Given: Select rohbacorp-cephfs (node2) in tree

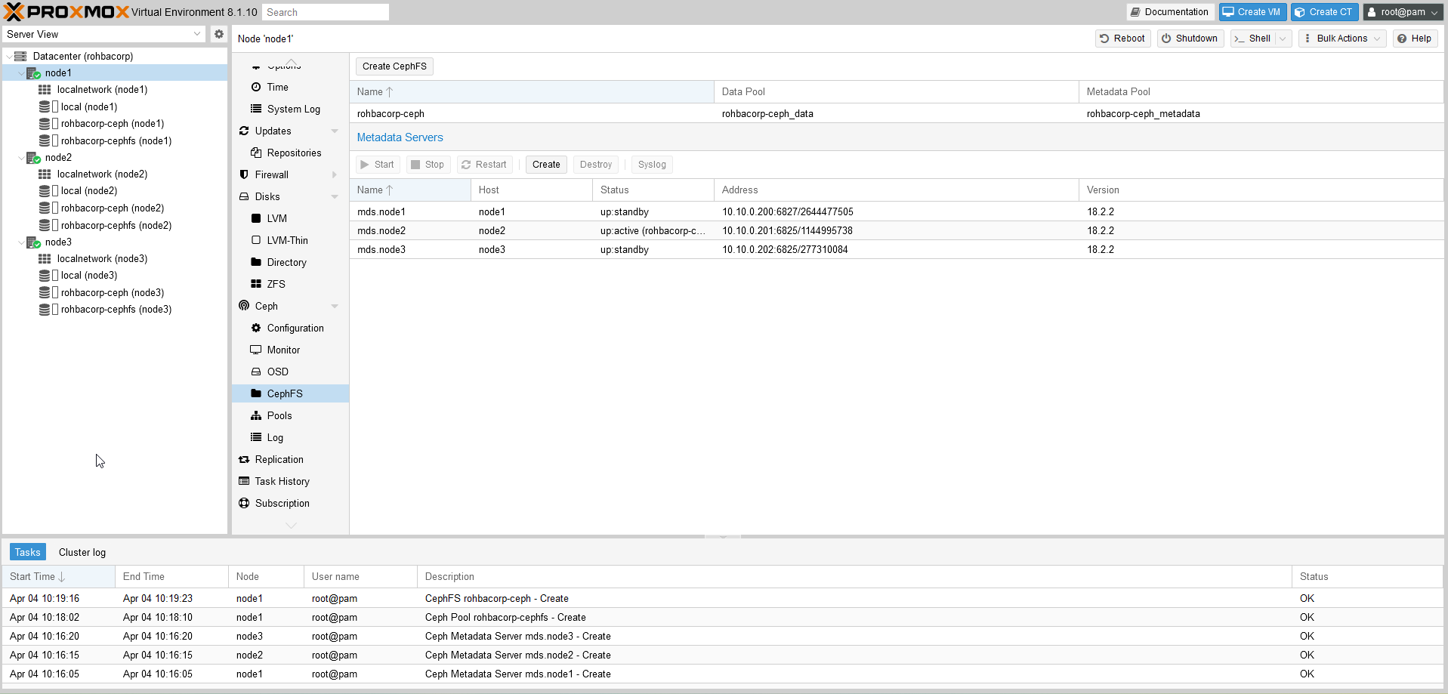Looking at the screenshot, I should (116, 225).
